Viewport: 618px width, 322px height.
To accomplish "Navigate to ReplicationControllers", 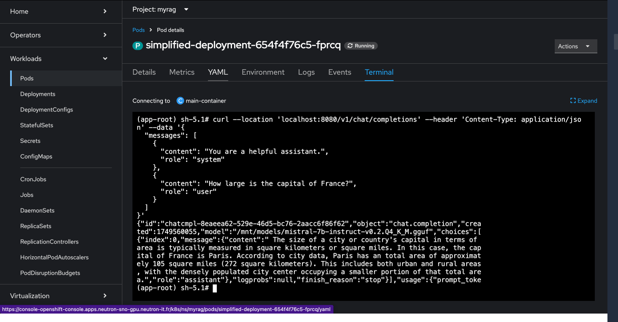I will click(66, 242).
